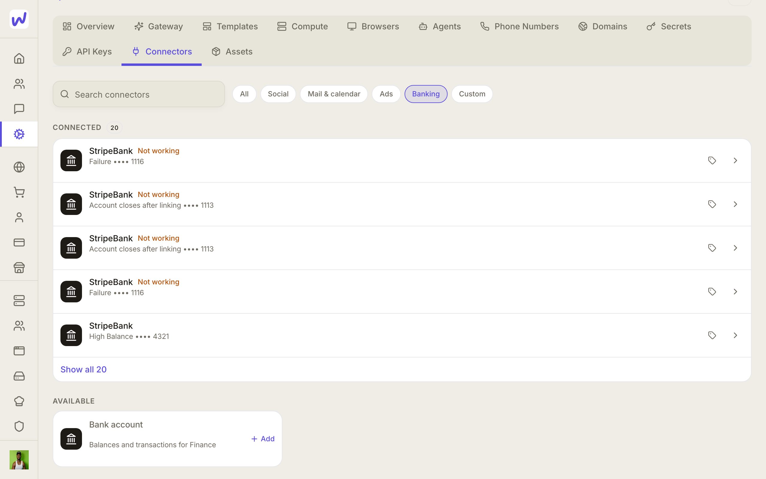
Task: Open the home icon in sidebar
Action: pyautogui.click(x=19, y=59)
